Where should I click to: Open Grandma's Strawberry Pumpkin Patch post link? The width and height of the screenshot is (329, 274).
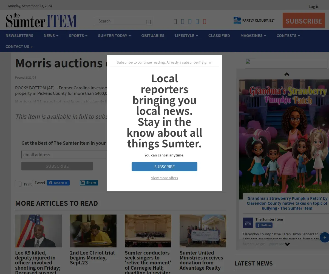point(287,203)
